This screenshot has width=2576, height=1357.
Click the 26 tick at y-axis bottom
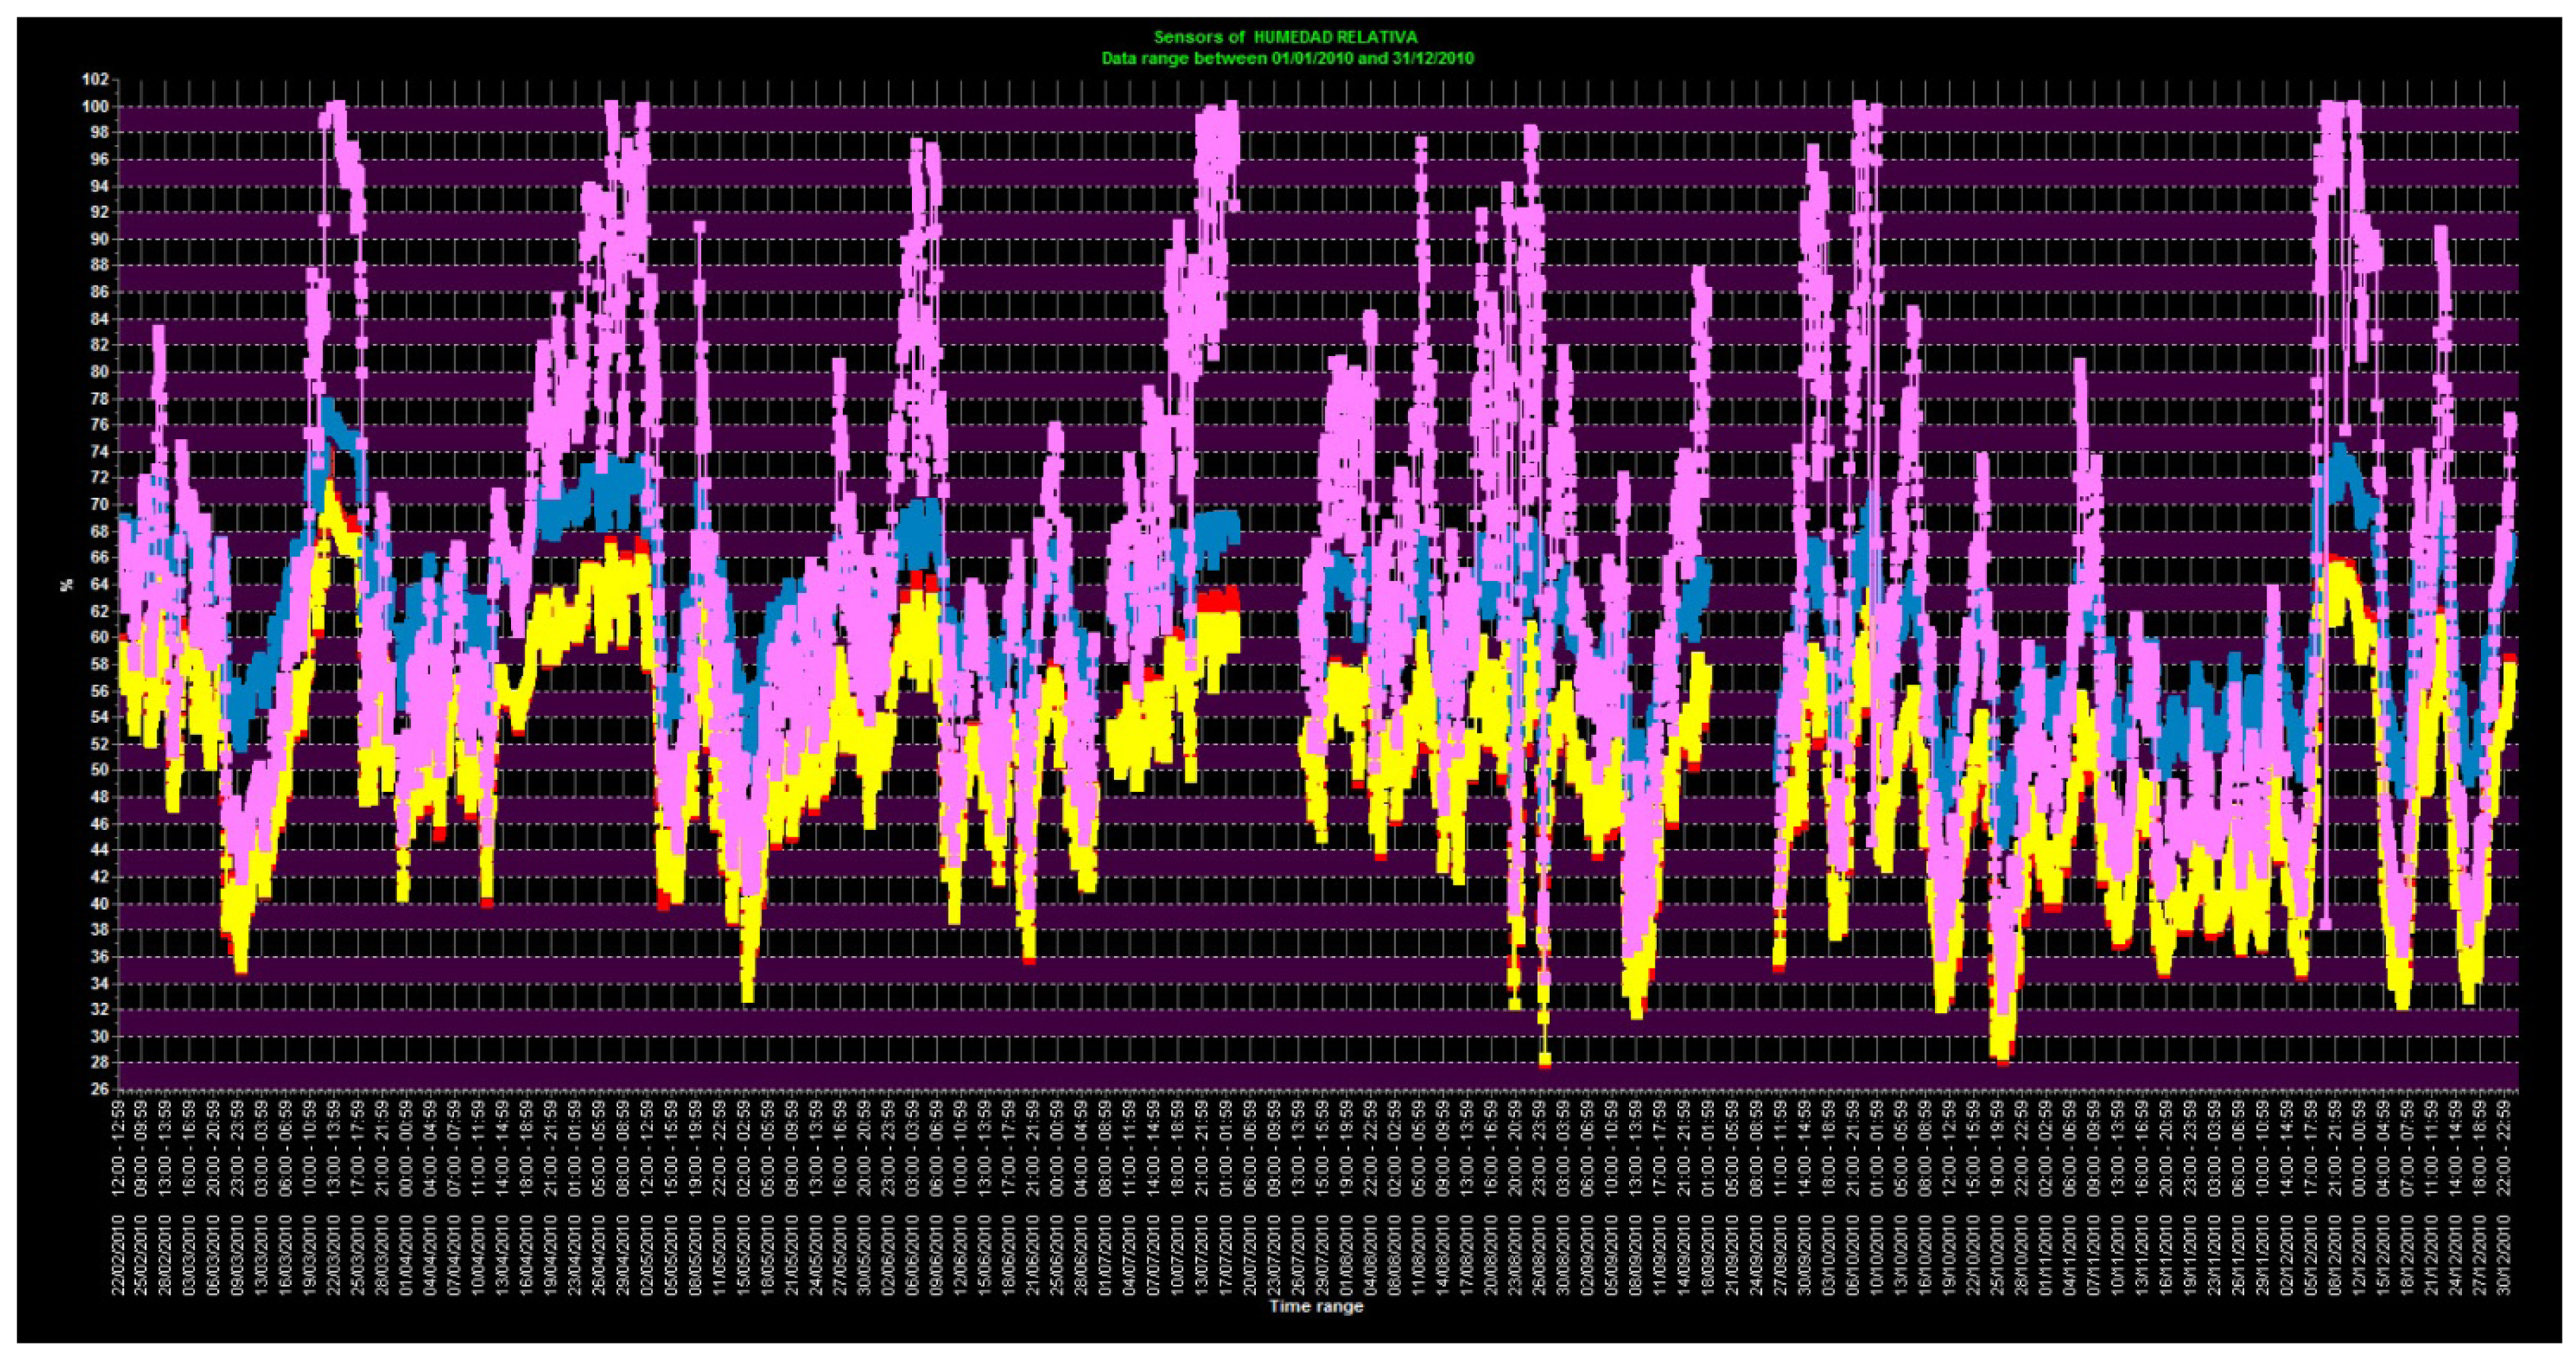click(100, 1090)
